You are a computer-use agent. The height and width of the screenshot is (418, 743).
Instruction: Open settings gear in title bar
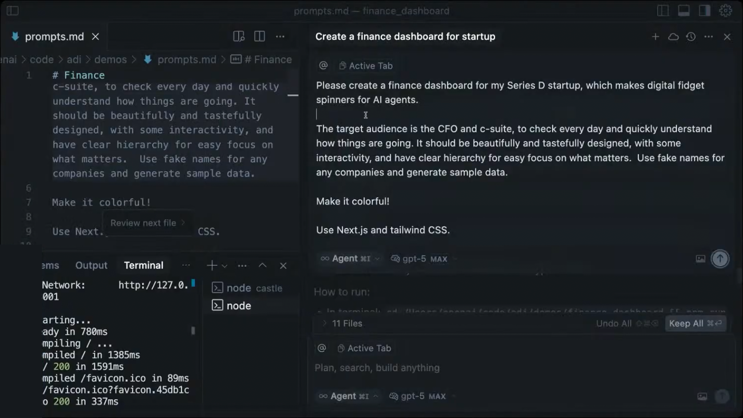point(725,10)
